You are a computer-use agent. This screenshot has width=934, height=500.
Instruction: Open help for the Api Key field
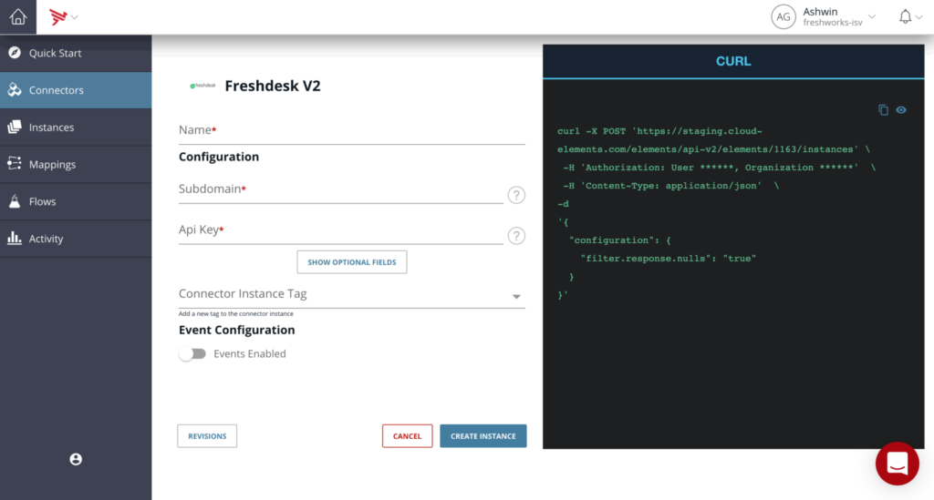click(x=516, y=236)
